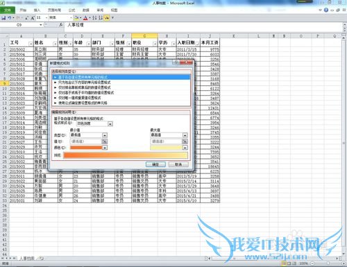Switch to the 插入 Insert ribbon tab

[x=37, y=10]
